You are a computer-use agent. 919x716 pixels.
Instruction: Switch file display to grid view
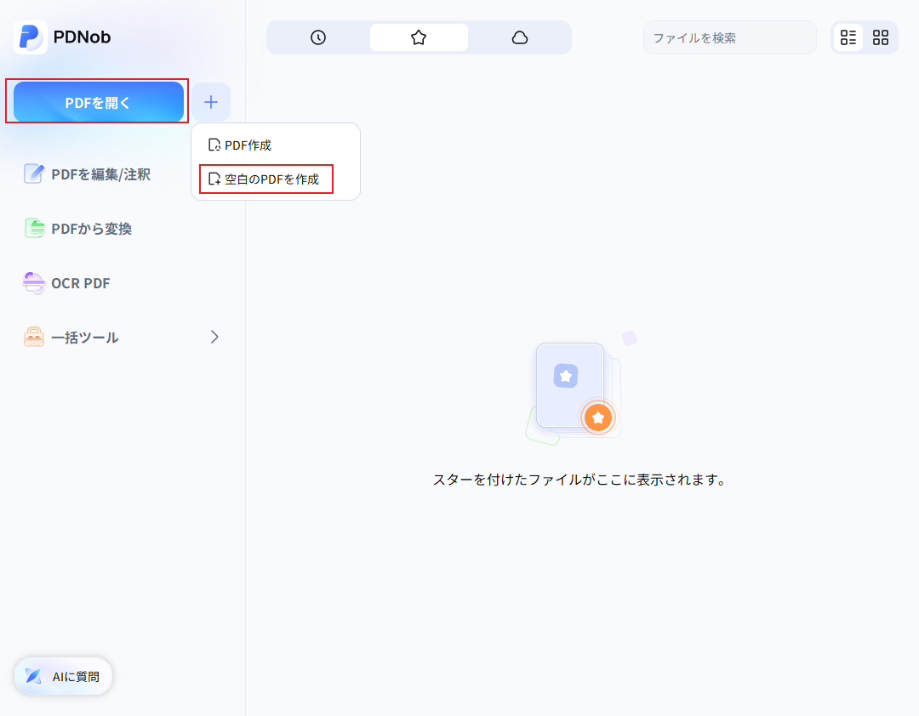pos(881,37)
